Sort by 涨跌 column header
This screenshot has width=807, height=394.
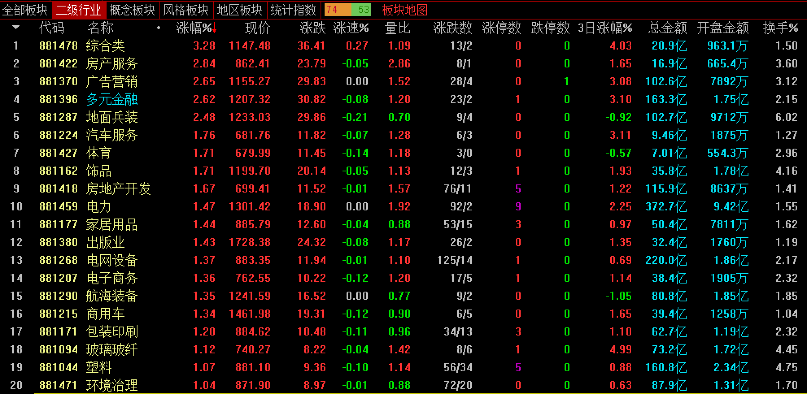tap(313, 28)
